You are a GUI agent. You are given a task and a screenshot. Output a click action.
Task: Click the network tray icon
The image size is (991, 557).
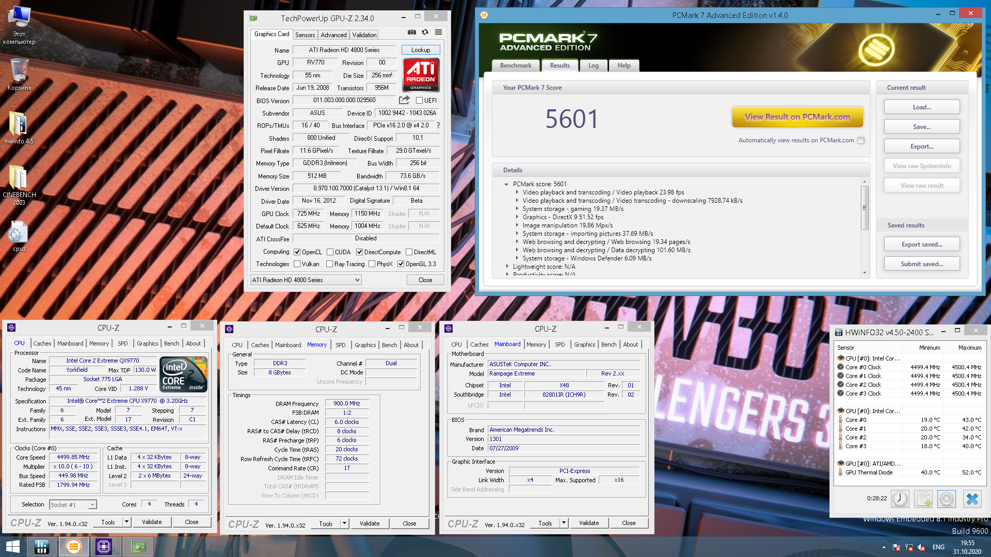coord(909,547)
